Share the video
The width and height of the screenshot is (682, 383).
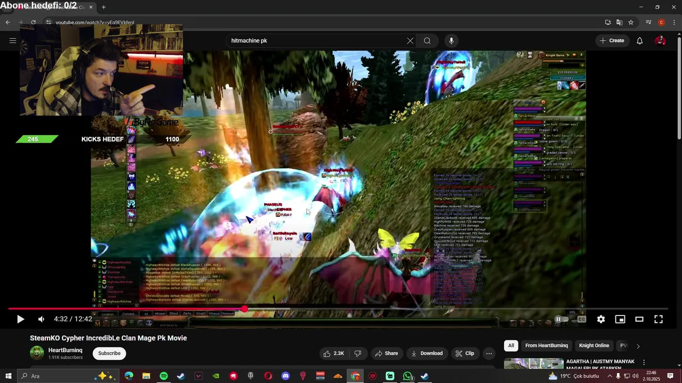tap(386, 353)
